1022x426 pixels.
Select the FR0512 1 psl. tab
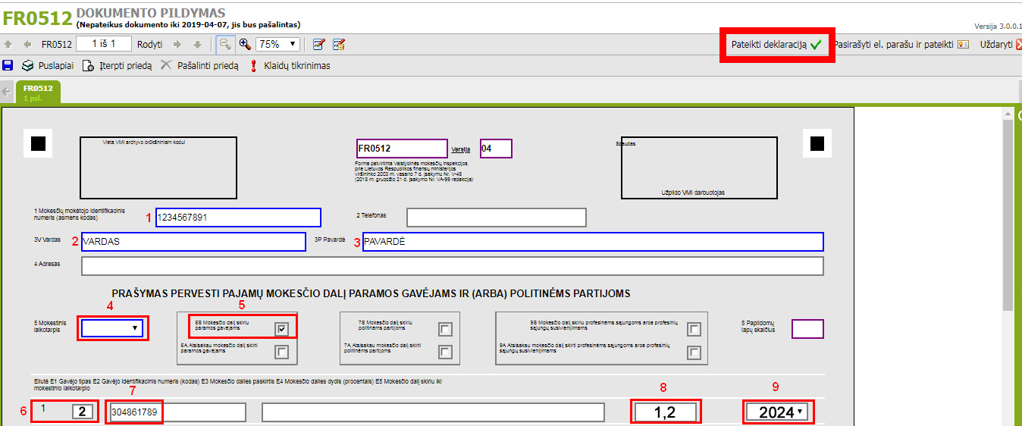(38, 92)
